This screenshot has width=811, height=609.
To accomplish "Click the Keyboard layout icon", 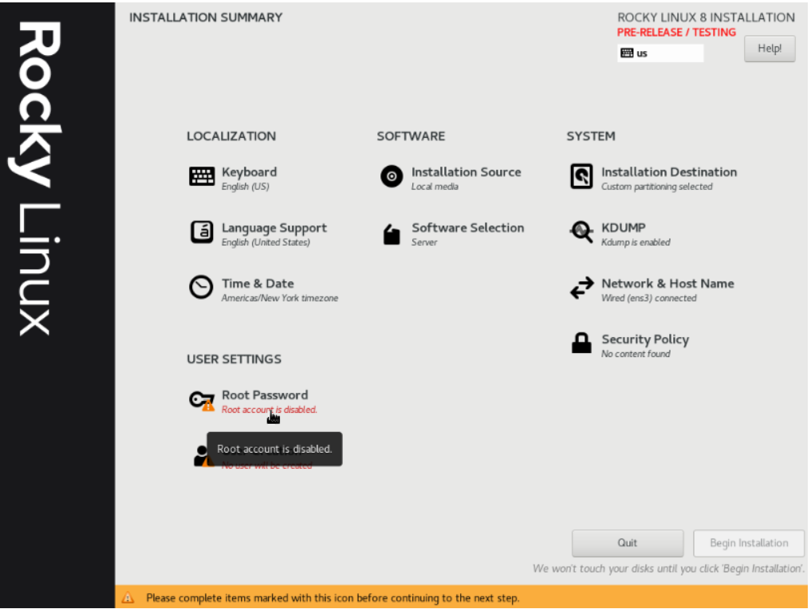I will [202, 176].
